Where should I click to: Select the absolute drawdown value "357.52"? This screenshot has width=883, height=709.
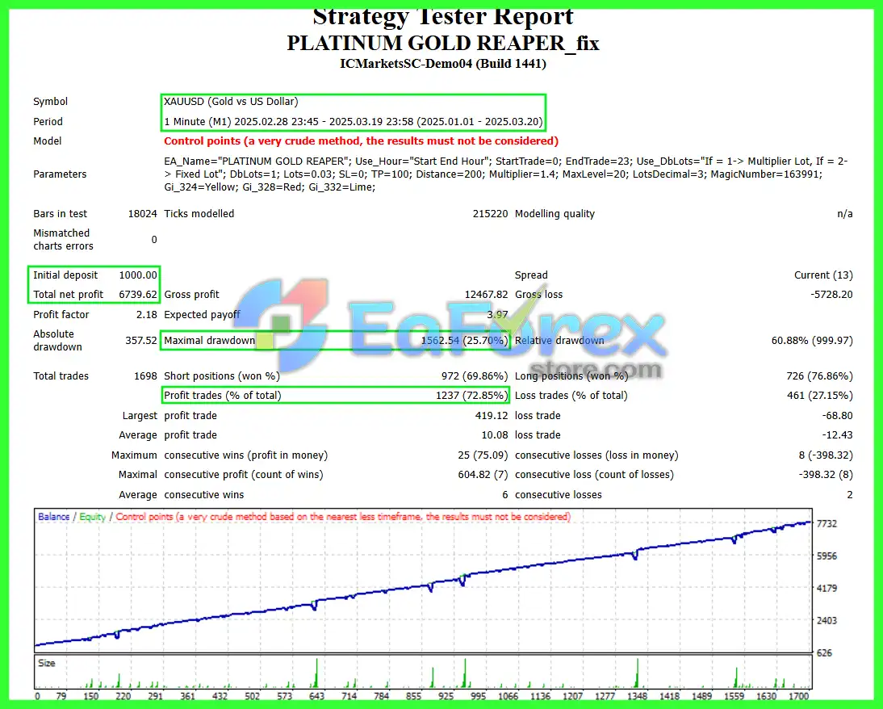point(140,341)
